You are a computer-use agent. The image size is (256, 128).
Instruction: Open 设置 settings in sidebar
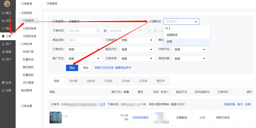pyautogui.click(x=7, y=90)
